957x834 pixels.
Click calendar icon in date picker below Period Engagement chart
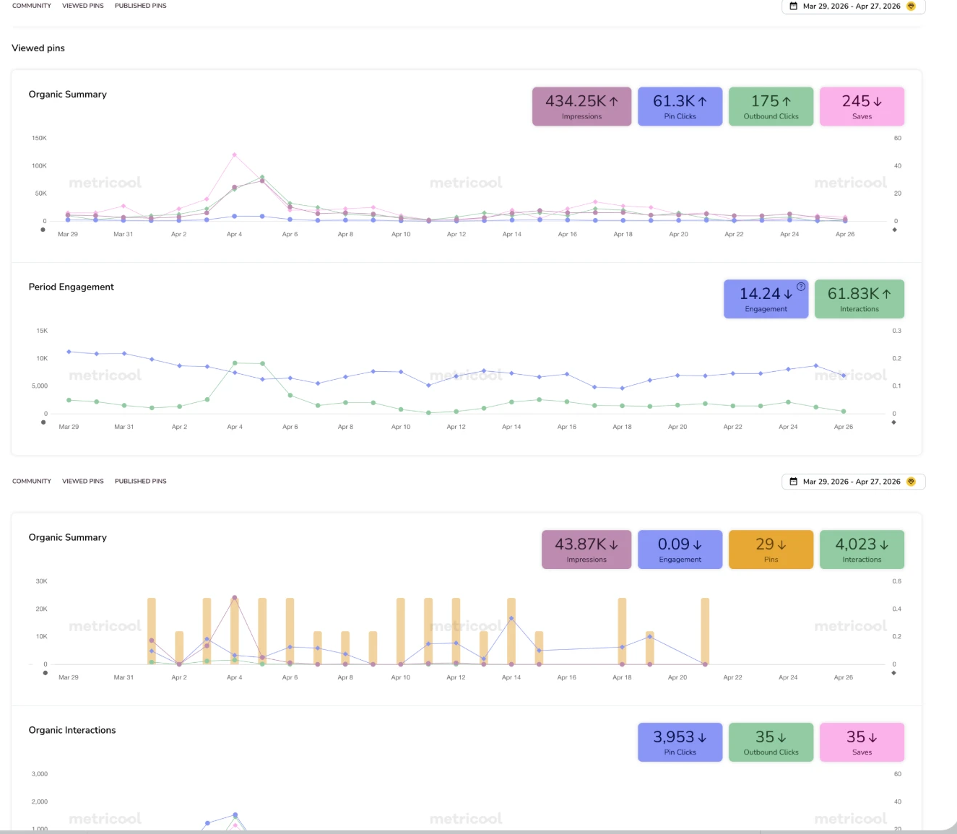pyautogui.click(x=794, y=482)
